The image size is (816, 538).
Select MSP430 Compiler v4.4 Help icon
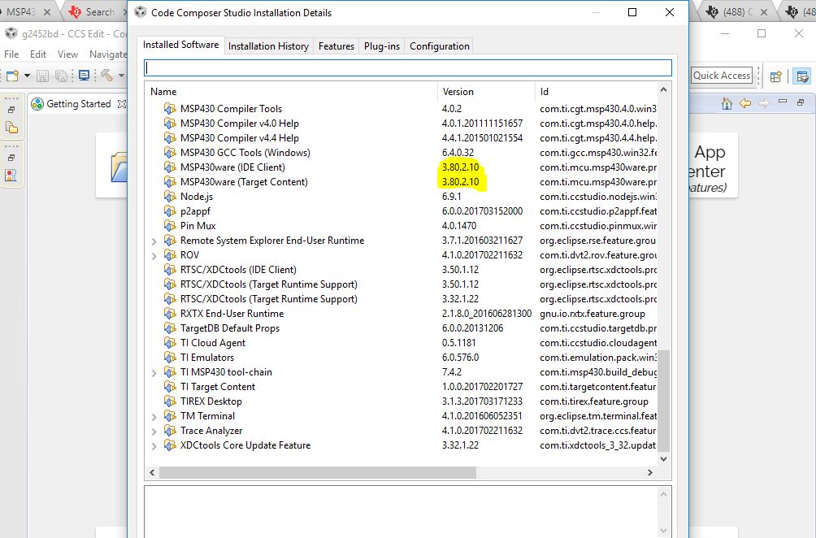[x=170, y=137]
